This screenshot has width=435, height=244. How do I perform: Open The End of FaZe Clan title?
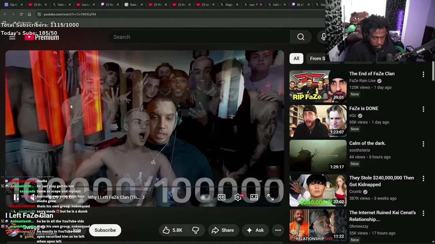(x=372, y=74)
